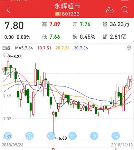Screen dimensions: 134x150
Task: Tap the end date 2018/12/13
Action: coord(122,145)
